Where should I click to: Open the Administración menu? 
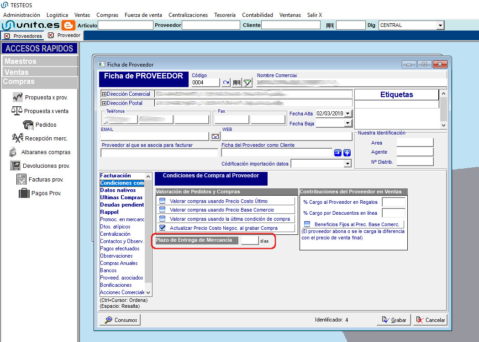pyautogui.click(x=21, y=15)
